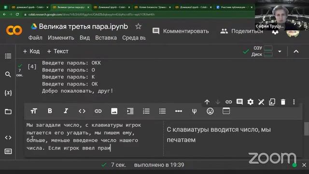This screenshot has height=174, width=309.
Task: Go back in the browser
Action: click(x=4, y=14)
